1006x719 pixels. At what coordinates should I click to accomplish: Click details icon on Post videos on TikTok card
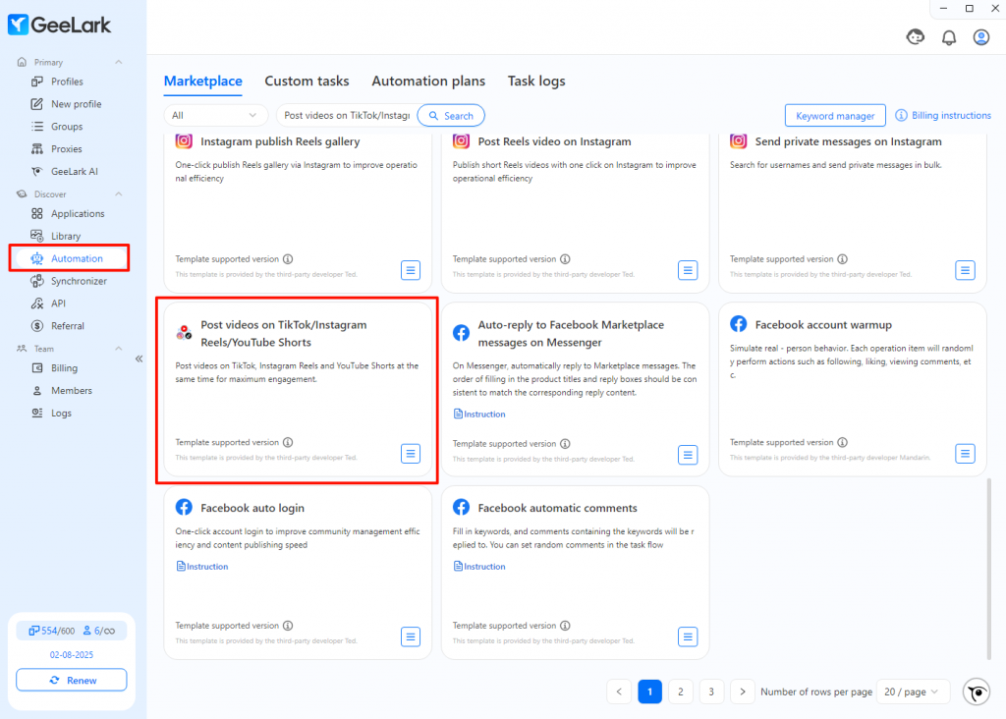[x=411, y=454]
